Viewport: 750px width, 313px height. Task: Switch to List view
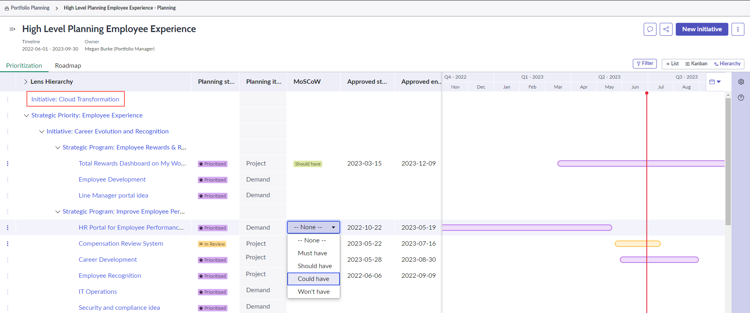672,64
